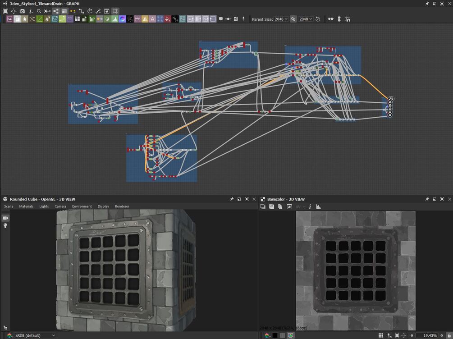The image size is (453, 339).
Task: Click the light bulb icon in 3D view
Action: 5,225
